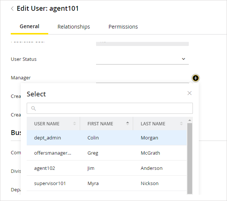This screenshot has width=227, height=201.
Task: Select the dept_admin row
Action: [107, 138]
